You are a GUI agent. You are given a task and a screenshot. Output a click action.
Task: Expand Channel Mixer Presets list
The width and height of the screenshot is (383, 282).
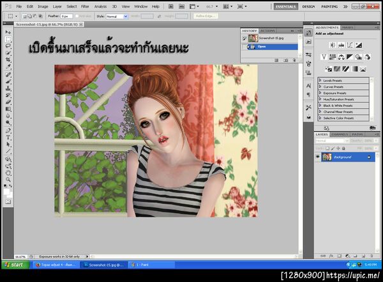tap(320, 112)
